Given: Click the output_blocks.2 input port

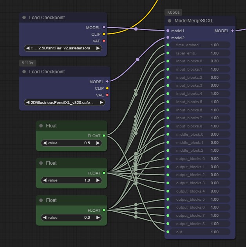Looking at the screenshot, I should coord(168,175).
